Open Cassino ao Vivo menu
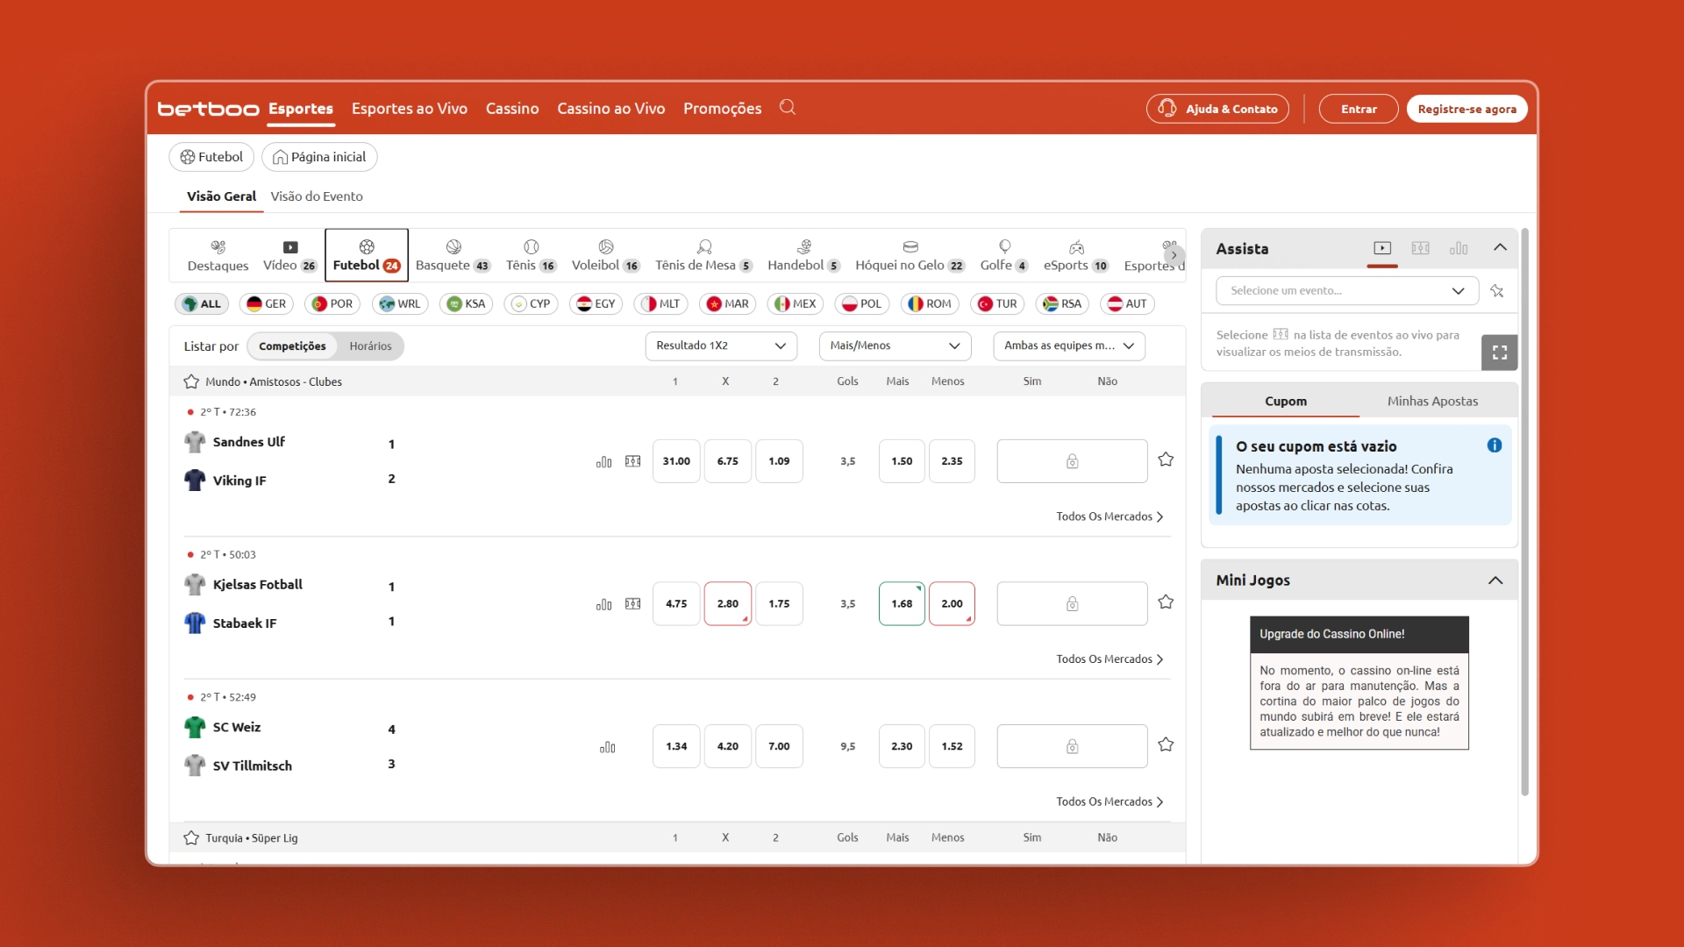This screenshot has width=1684, height=947. coord(611,109)
